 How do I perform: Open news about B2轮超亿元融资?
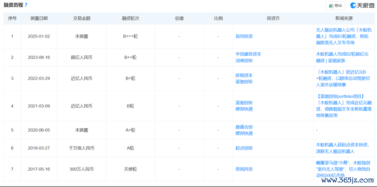coord(342,58)
